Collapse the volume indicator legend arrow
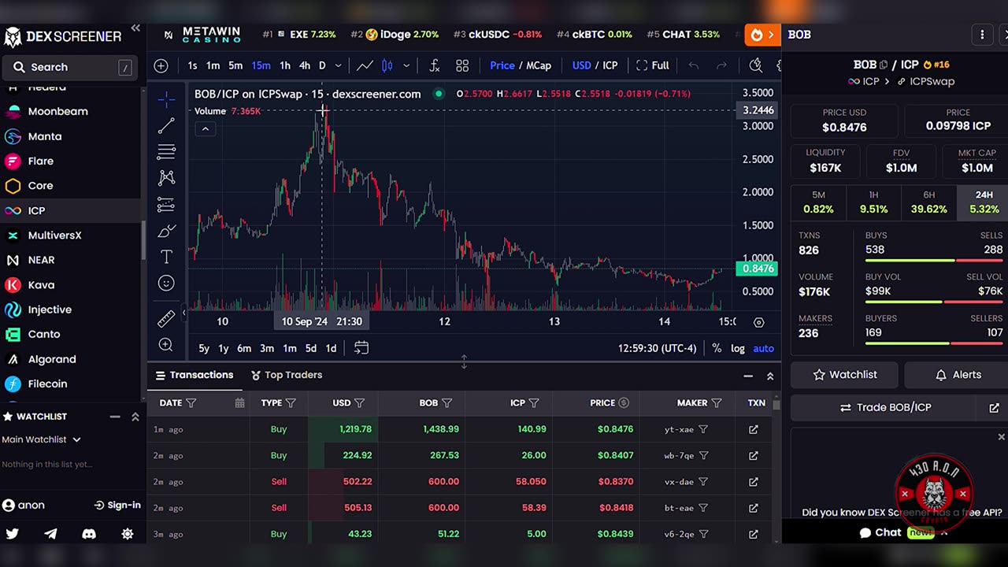Viewport: 1008px width, 567px height. pyautogui.click(x=205, y=128)
